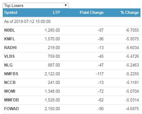Click the As of 2018-07-12 timestamp
This screenshot has width=142, height=114.
pyautogui.click(x=27, y=21)
